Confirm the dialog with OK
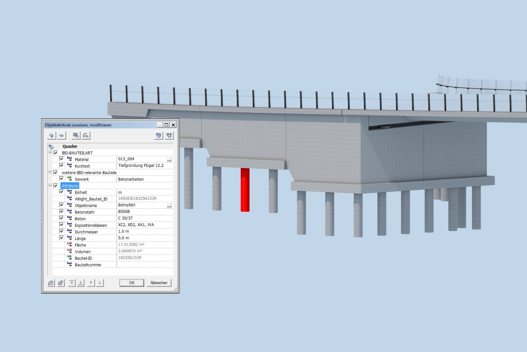The image size is (527, 352). coord(132,283)
